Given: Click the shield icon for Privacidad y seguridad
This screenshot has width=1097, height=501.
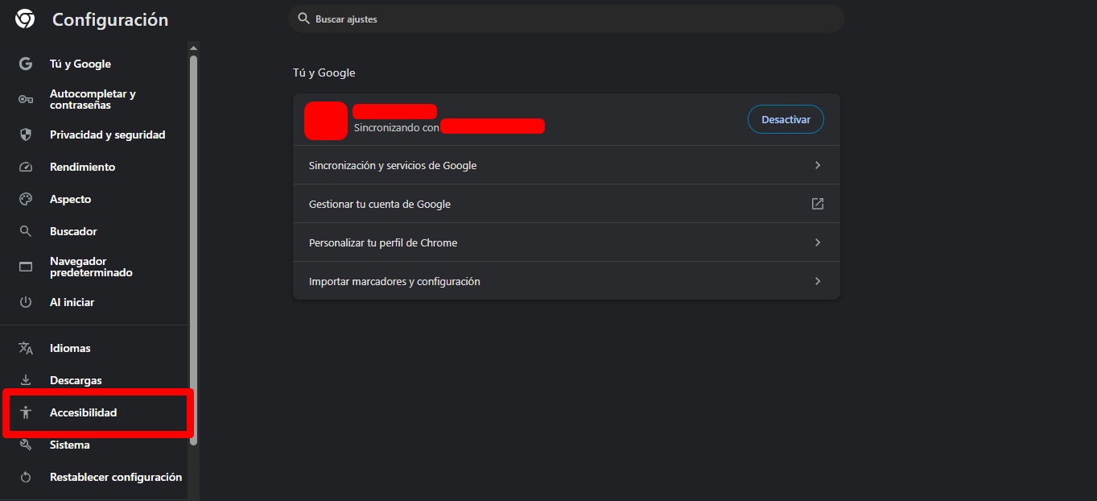Looking at the screenshot, I should click(26, 135).
